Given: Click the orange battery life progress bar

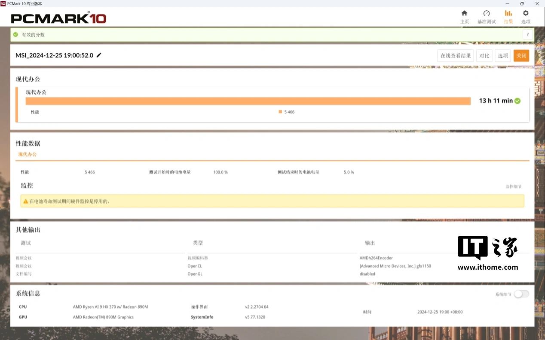Looking at the screenshot, I should pyautogui.click(x=248, y=101).
